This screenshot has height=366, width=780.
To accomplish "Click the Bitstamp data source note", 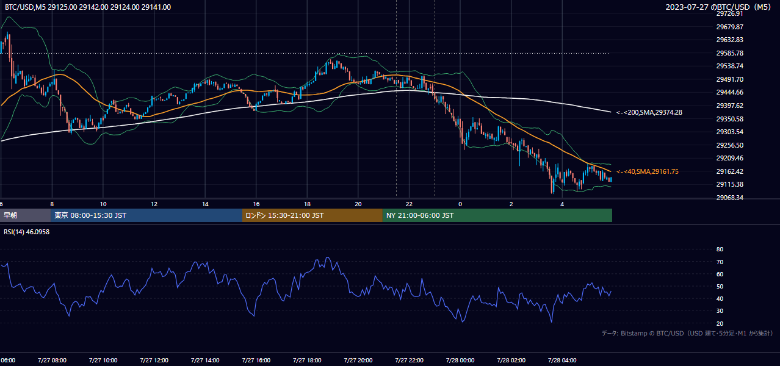I will click(x=687, y=333).
